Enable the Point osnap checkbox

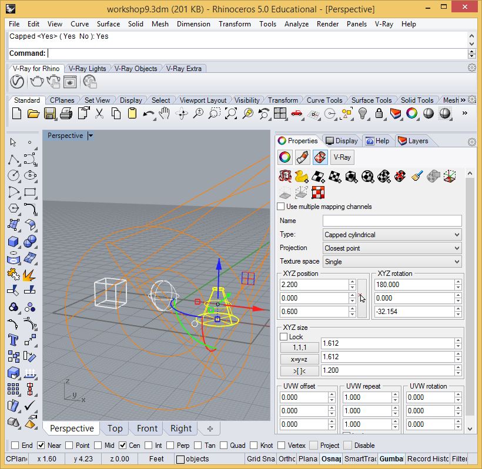pyautogui.click(x=69, y=446)
